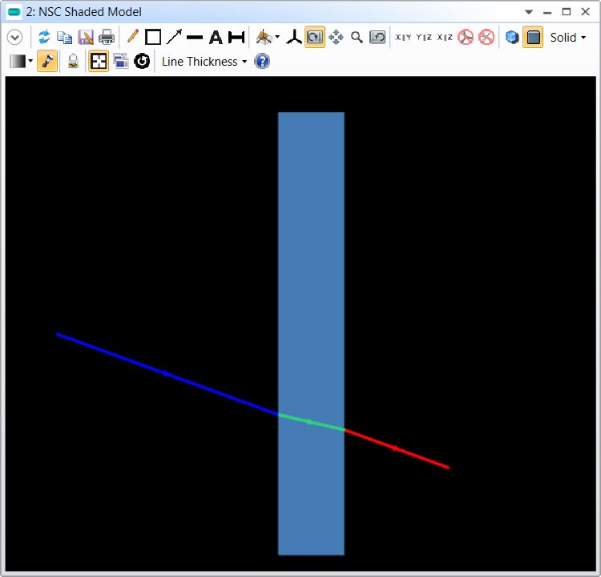
Task: Toggle the checkered square button
Action: (99, 61)
